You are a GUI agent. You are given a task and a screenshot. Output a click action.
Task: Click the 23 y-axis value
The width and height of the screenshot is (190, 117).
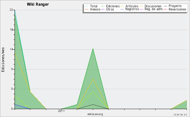(11, 10)
